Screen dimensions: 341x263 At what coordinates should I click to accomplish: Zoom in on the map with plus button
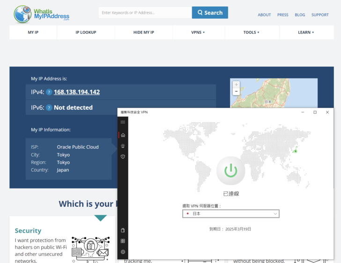click(236, 85)
